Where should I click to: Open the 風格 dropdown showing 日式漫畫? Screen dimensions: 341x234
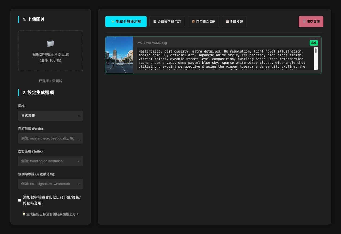coord(50,116)
